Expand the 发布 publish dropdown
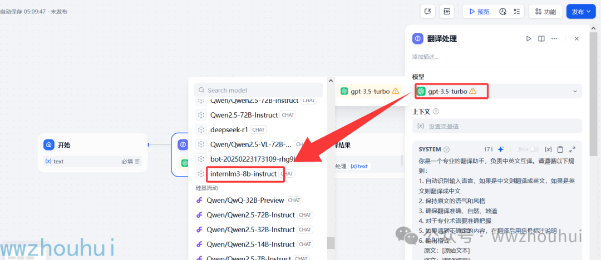This screenshot has width=601, height=260. point(581,12)
